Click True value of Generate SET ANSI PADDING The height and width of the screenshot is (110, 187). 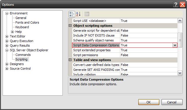pos(124,70)
